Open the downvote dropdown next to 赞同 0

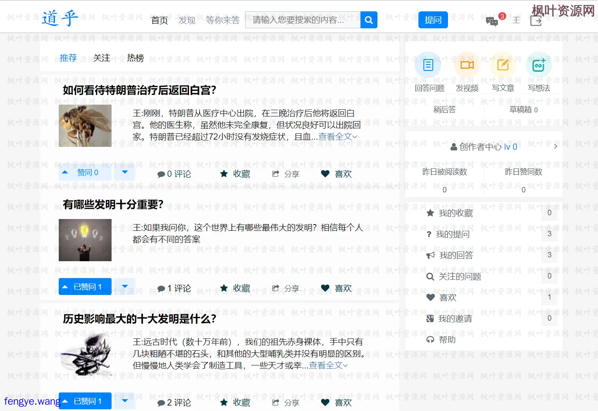pyautogui.click(x=124, y=172)
